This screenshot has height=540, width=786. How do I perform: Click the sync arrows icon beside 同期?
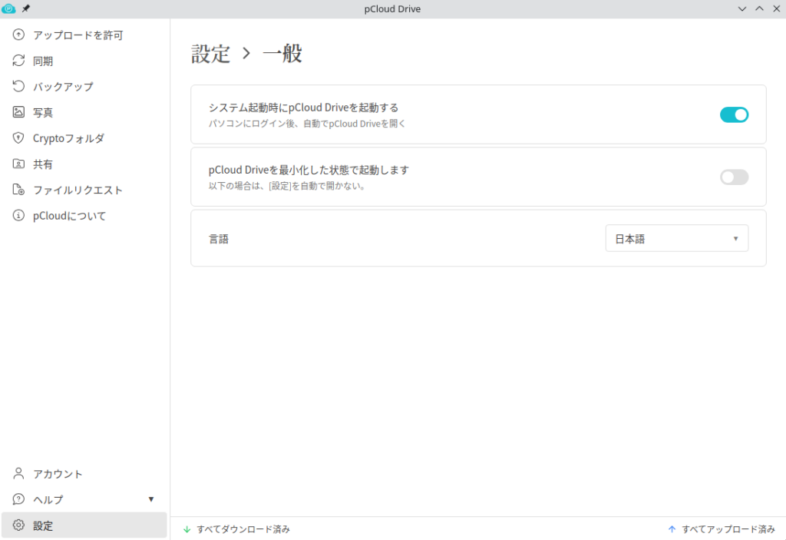[x=19, y=61]
